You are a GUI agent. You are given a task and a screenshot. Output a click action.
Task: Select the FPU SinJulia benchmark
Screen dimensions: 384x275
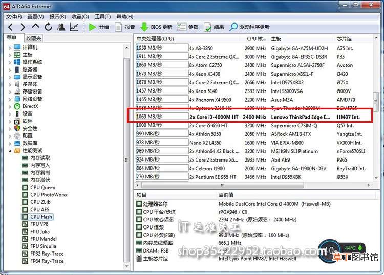point(39,246)
